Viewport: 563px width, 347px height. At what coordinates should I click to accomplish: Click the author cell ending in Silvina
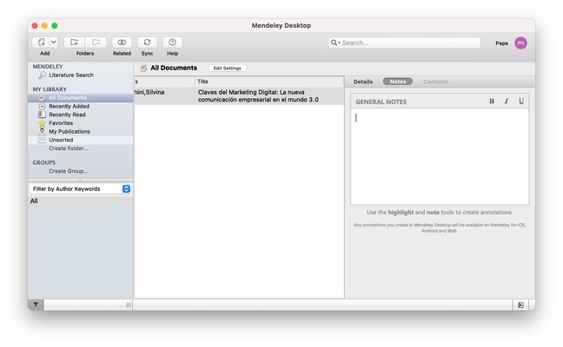pos(149,92)
